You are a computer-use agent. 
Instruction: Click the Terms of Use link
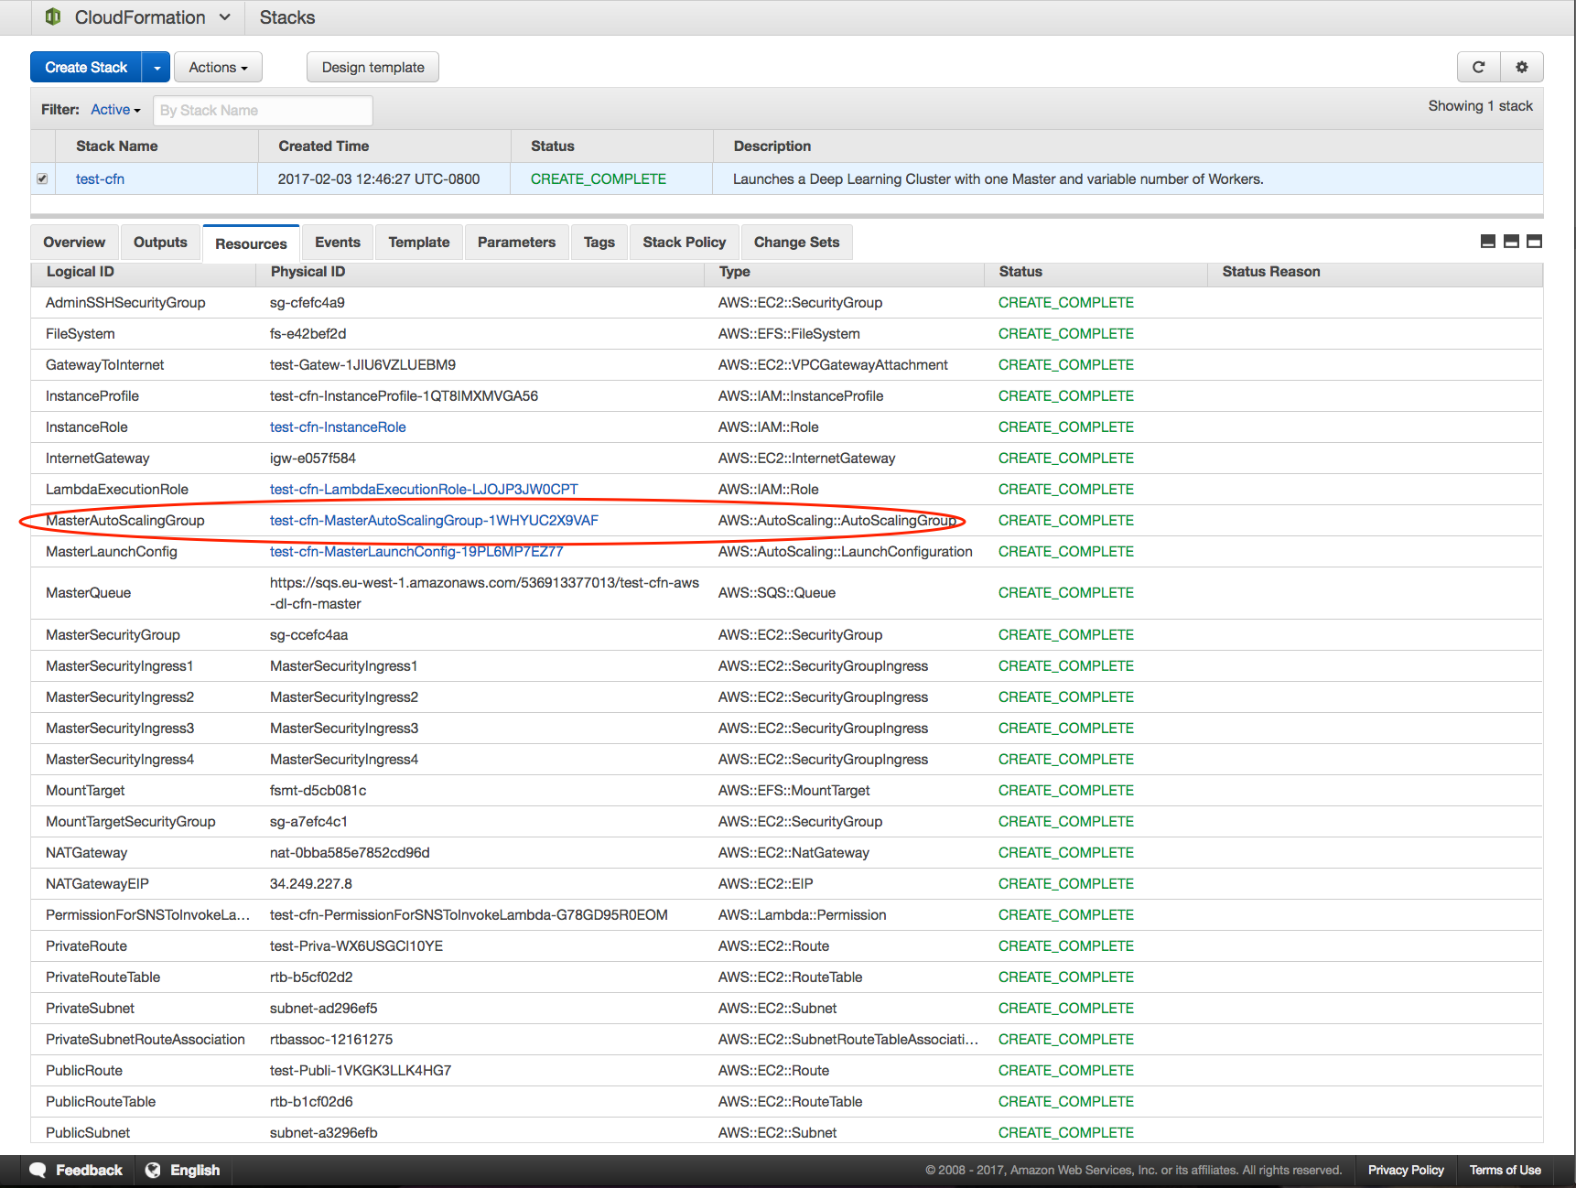1506,1170
